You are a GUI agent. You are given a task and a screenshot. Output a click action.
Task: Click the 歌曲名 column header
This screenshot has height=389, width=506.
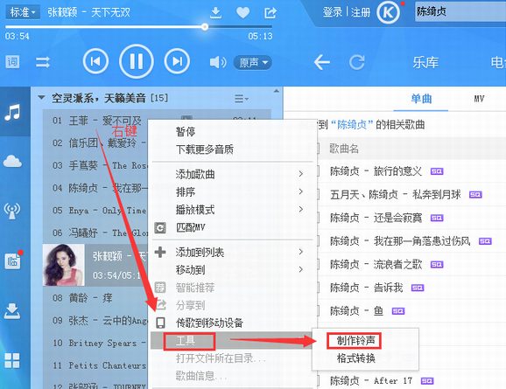(x=344, y=149)
